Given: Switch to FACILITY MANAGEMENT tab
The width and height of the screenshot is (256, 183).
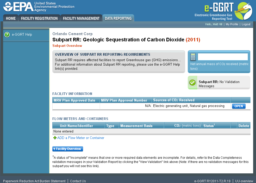Looking at the screenshot, I should pyautogui.click(x=81, y=18).
